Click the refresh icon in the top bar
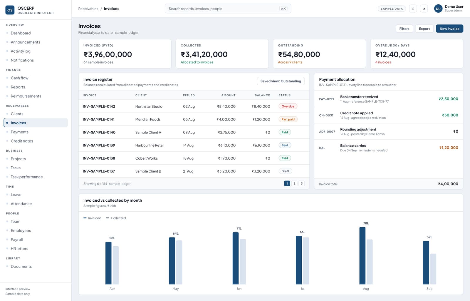Screen dimensions: 470x301 (413, 9)
